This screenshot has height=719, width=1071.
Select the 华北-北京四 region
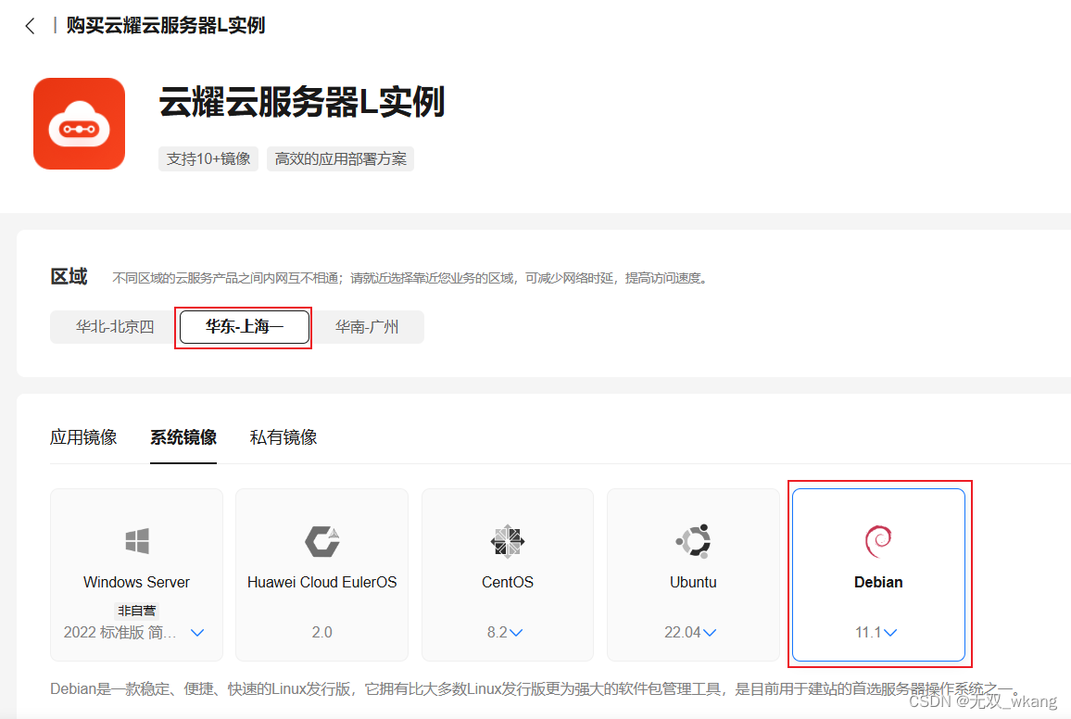[x=115, y=327]
